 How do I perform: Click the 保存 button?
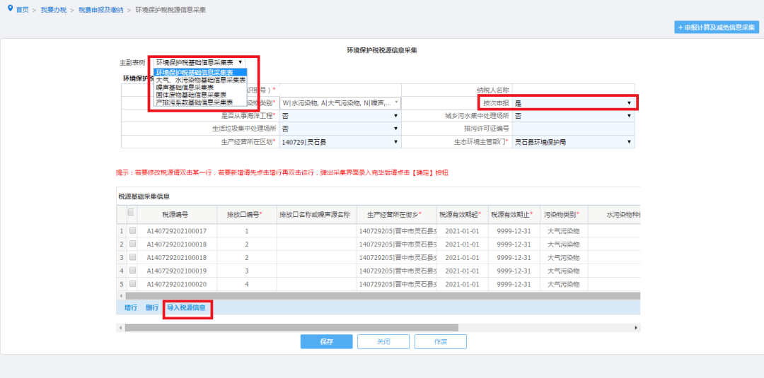(x=326, y=341)
